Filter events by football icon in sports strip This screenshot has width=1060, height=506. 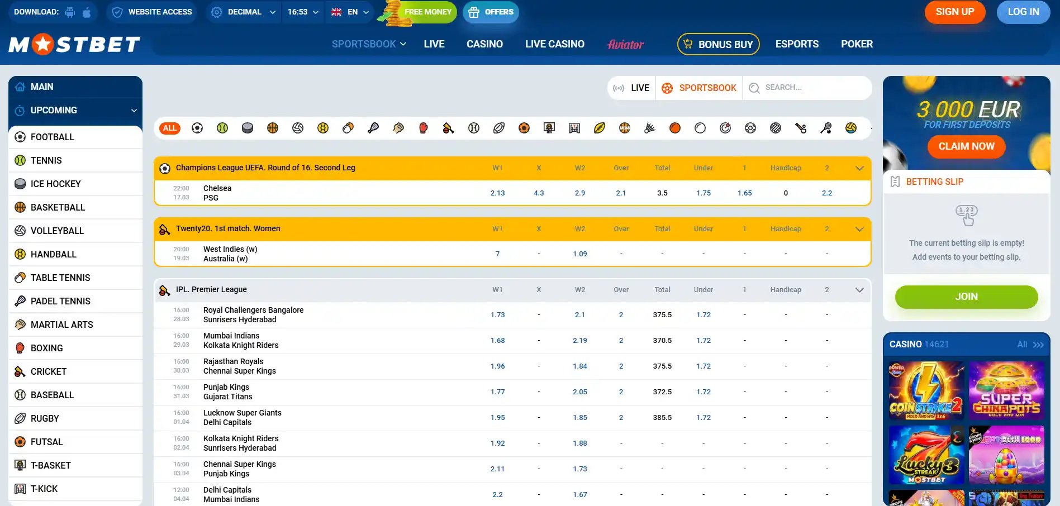pyautogui.click(x=197, y=128)
